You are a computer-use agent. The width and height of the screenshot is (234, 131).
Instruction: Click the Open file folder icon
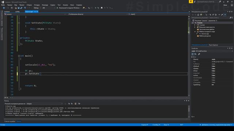(x=16, y=8)
